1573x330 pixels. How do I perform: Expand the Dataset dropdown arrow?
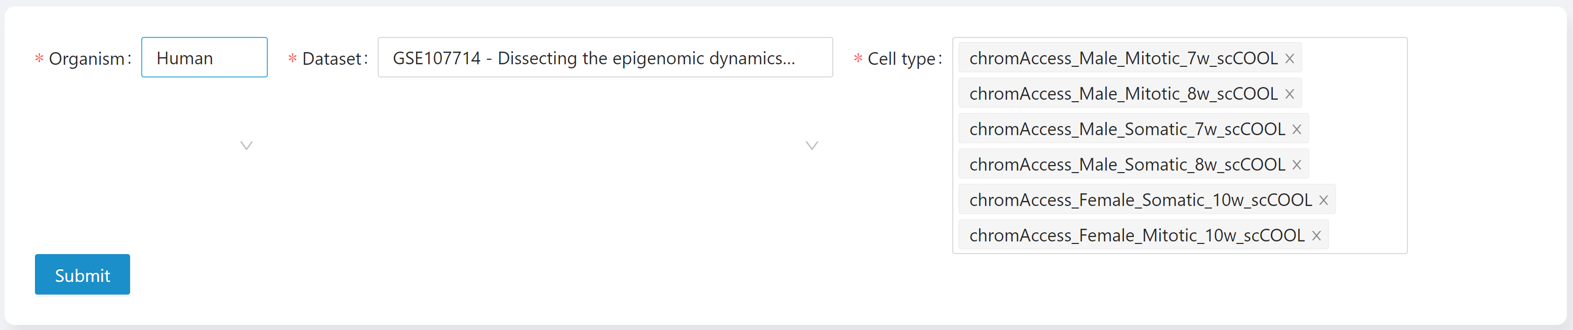[x=812, y=145]
